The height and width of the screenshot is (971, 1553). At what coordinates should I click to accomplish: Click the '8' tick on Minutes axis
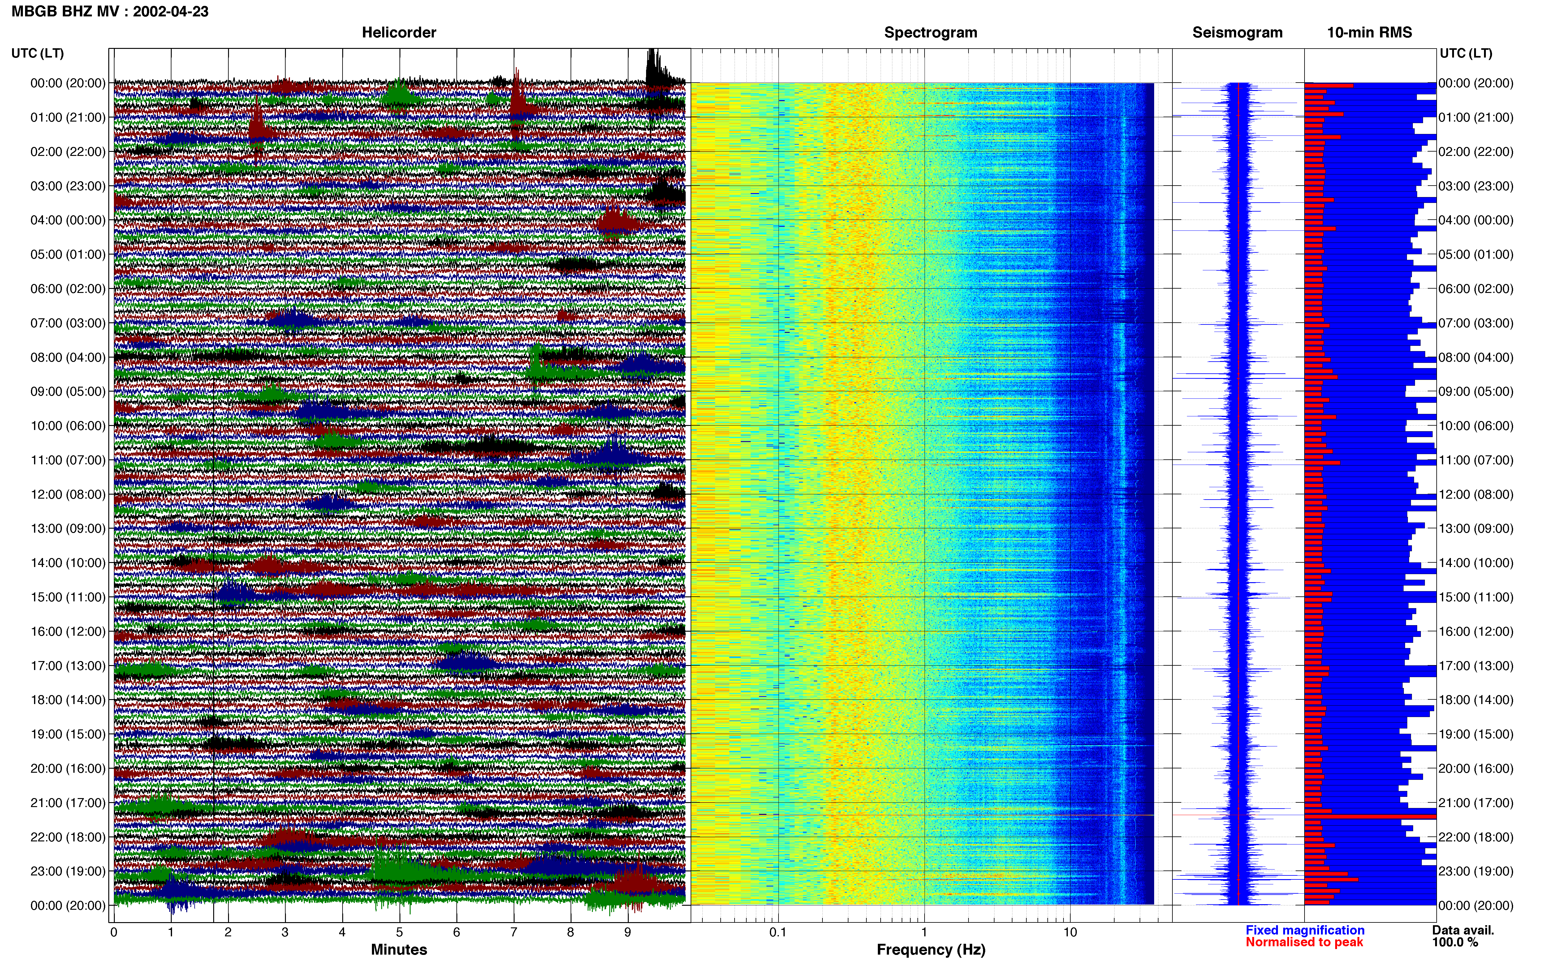pyautogui.click(x=571, y=932)
